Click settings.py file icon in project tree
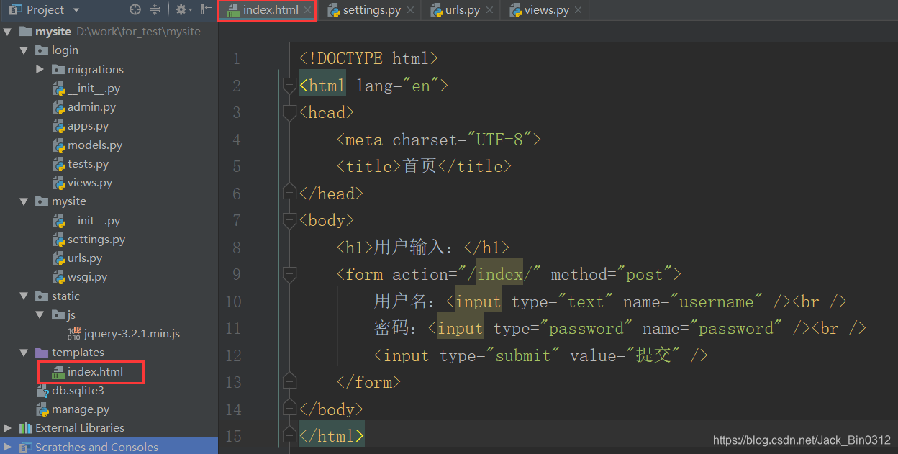The width and height of the screenshot is (898, 454). pos(59,240)
